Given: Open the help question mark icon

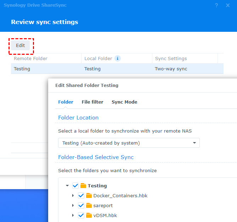Looking at the screenshot, I should (216, 5).
